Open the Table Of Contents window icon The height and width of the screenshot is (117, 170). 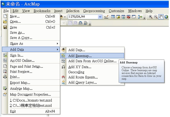tap(113, 17)
